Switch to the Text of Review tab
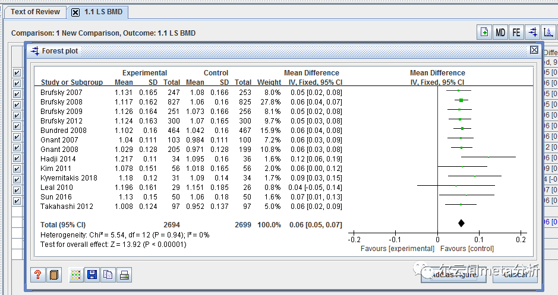558x295 pixels. tap(35, 12)
